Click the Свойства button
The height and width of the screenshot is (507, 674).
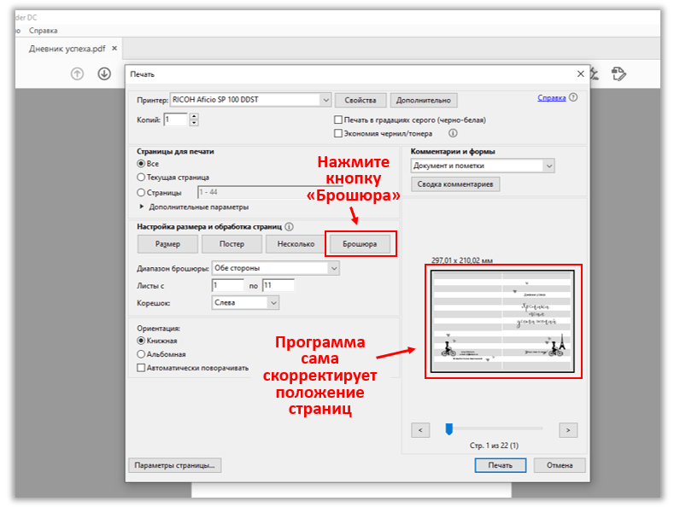coord(360,100)
